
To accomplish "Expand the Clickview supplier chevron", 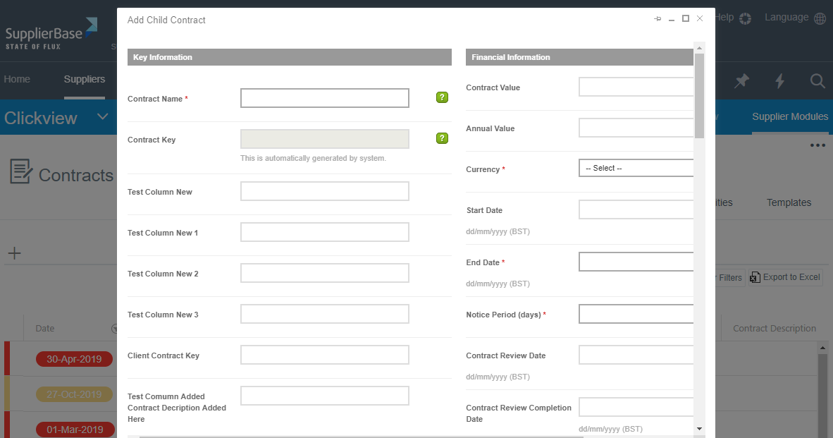I will coord(103,117).
